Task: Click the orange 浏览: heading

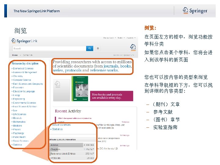Action: pos(150,28)
